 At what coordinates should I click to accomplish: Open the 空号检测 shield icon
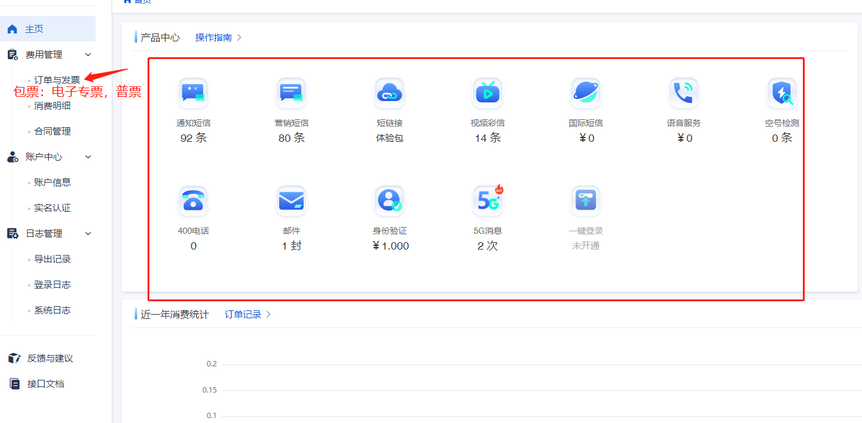pos(782,93)
